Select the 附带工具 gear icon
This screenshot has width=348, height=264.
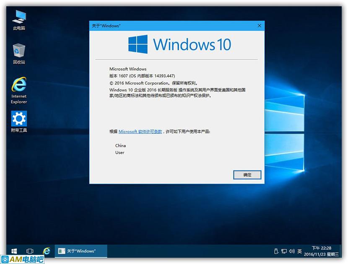pyautogui.click(x=19, y=122)
